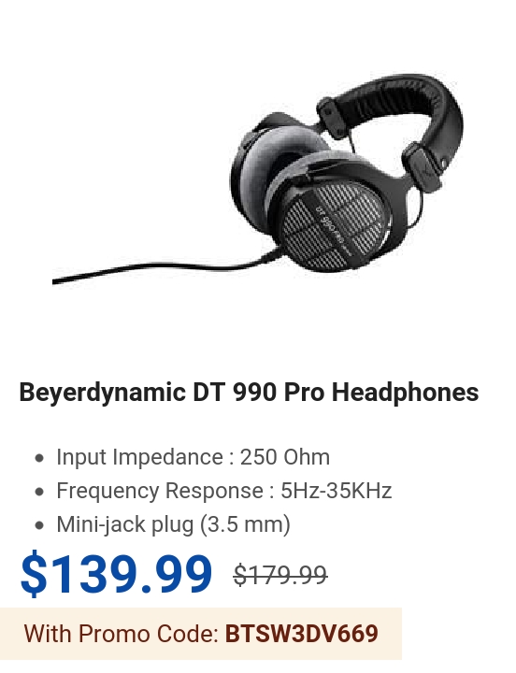Click the Frequency Response 5Hz-35KHz spec

click(x=224, y=491)
